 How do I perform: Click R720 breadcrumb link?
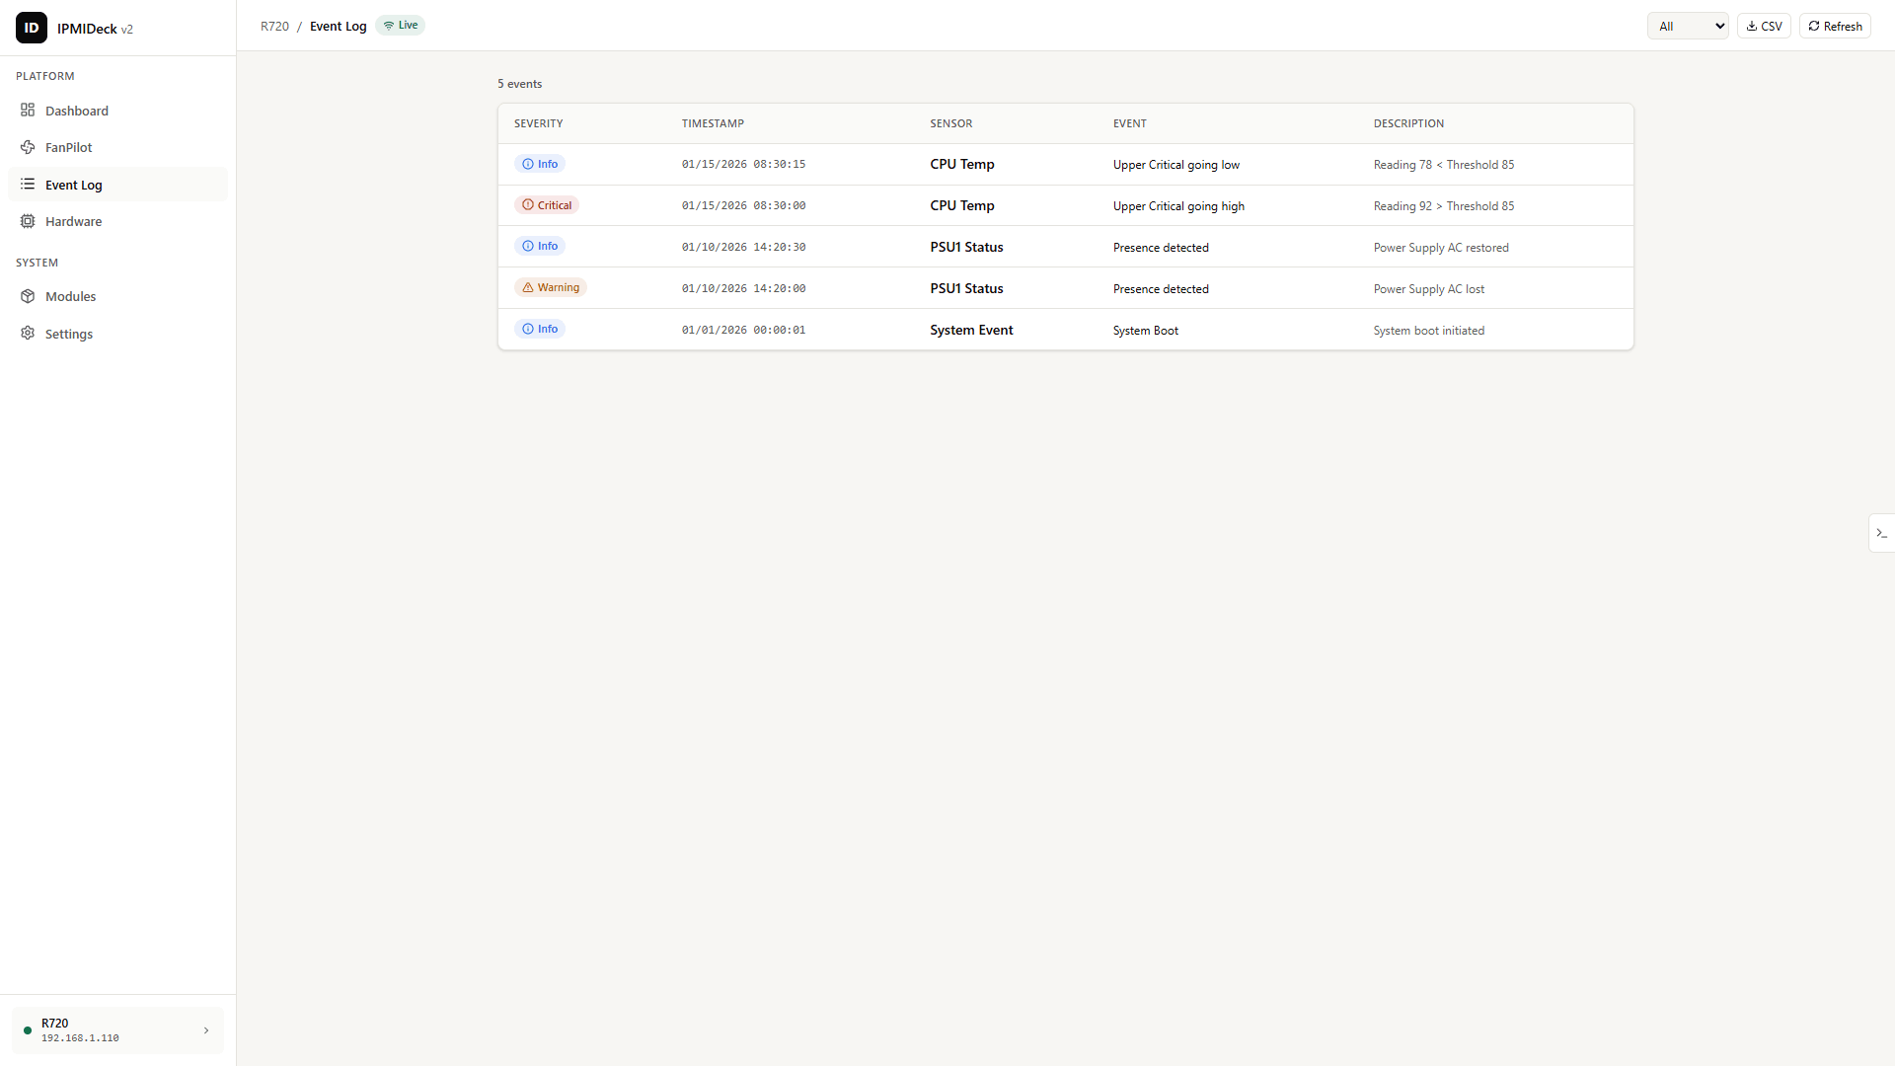click(274, 27)
